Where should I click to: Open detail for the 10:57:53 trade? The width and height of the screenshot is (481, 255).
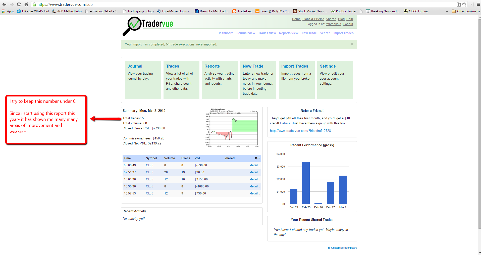coord(255,193)
